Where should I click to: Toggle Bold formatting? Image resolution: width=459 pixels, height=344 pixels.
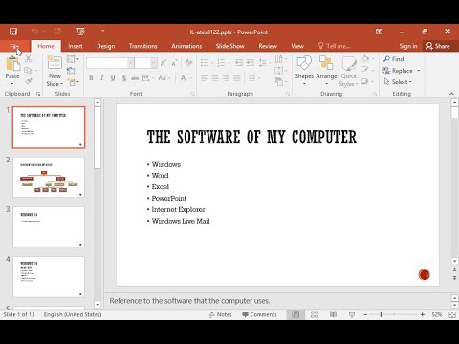[91, 78]
